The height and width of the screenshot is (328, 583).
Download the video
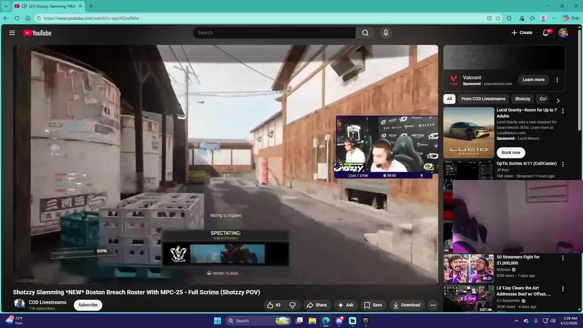pos(407,305)
